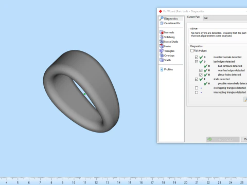Viewport: 247px width, 185px height.
Task: Enable intersecting triangles detected checkbox
Action: point(197,92)
